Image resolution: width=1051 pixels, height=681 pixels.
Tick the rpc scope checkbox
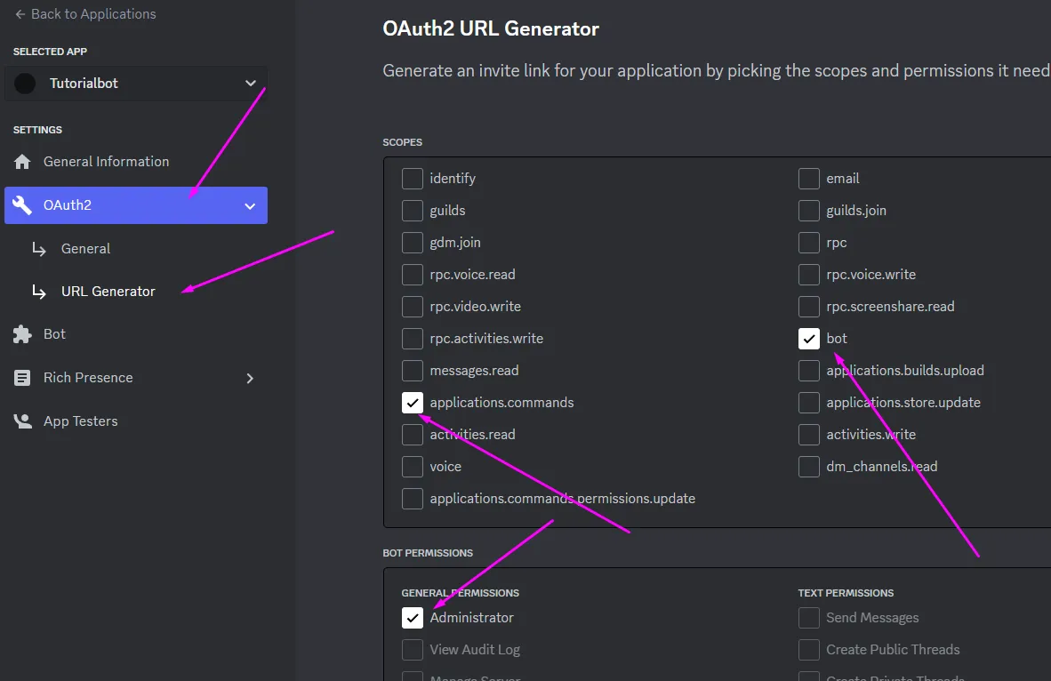click(809, 243)
